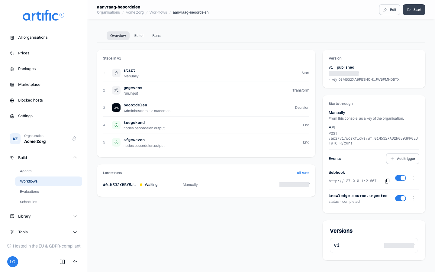435x272 pixels.
Task: Disable the Webhook trigger toggle
Action: [x=401, y=178]
